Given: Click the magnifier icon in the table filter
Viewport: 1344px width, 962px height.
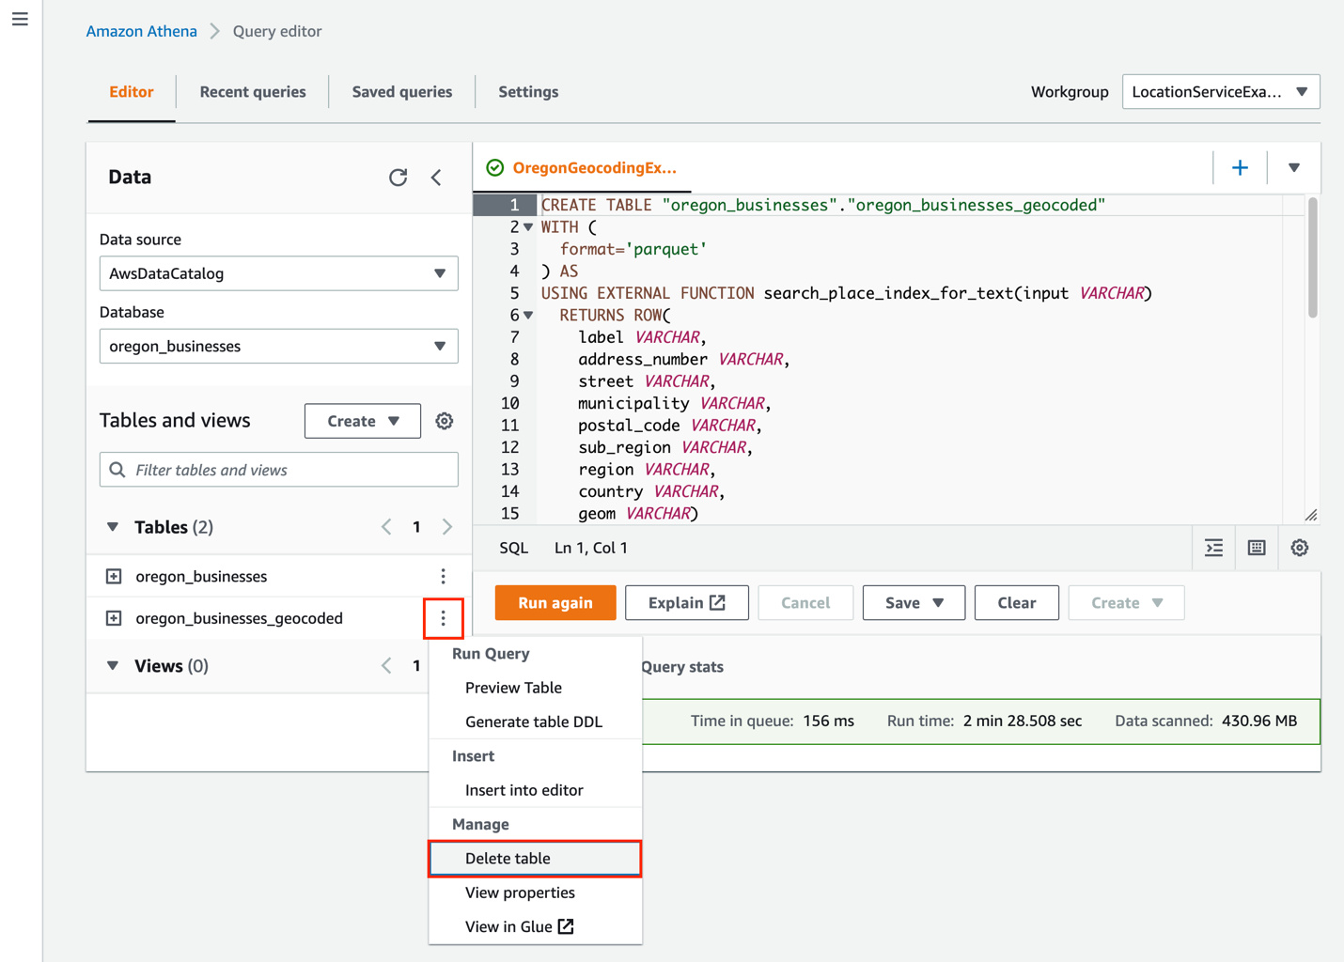Looking at the screenshot, I should tap(117, 470).
